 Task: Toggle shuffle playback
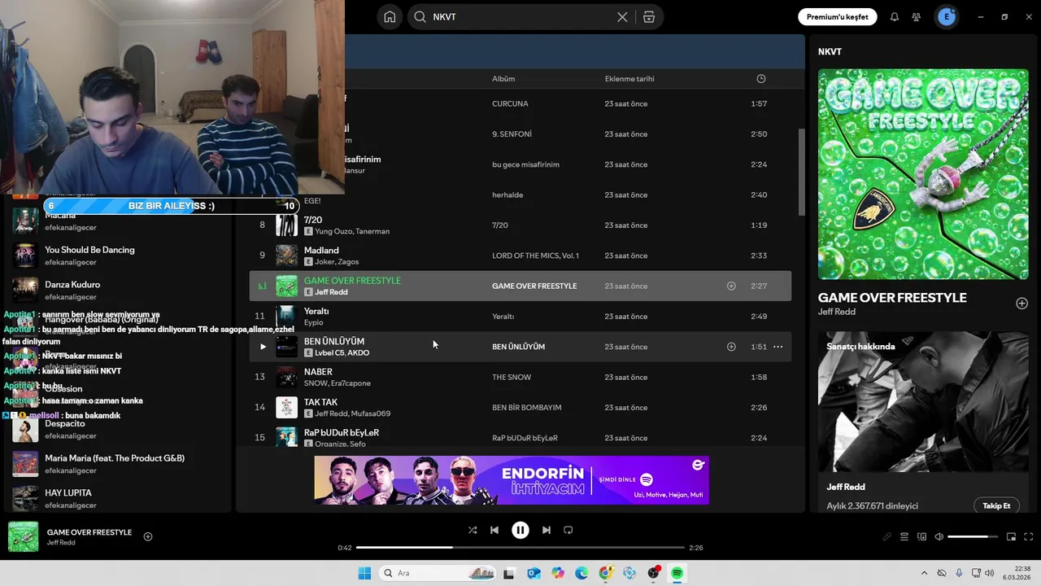pyautogui.click(x=473, y=530)
